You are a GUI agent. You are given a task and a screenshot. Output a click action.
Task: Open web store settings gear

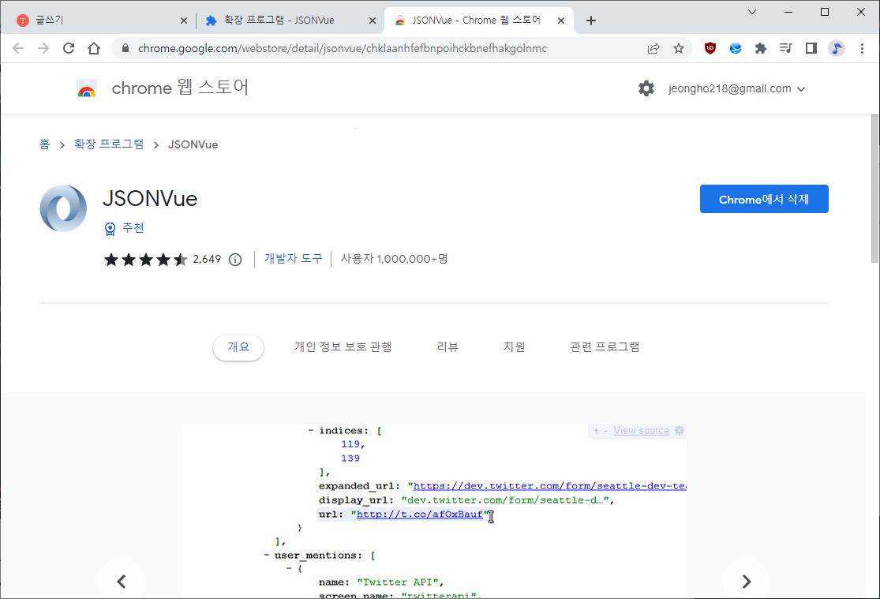(x=646, y=88)
